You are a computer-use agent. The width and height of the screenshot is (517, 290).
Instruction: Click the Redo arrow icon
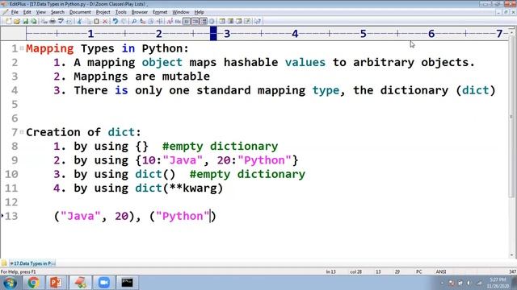pos(124,22)
